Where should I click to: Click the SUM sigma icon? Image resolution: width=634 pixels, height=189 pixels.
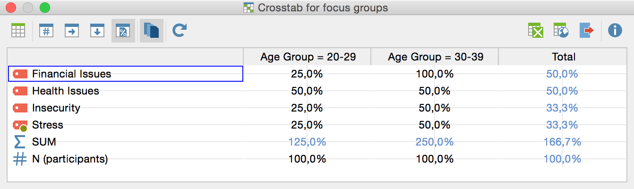click(20, 142)
